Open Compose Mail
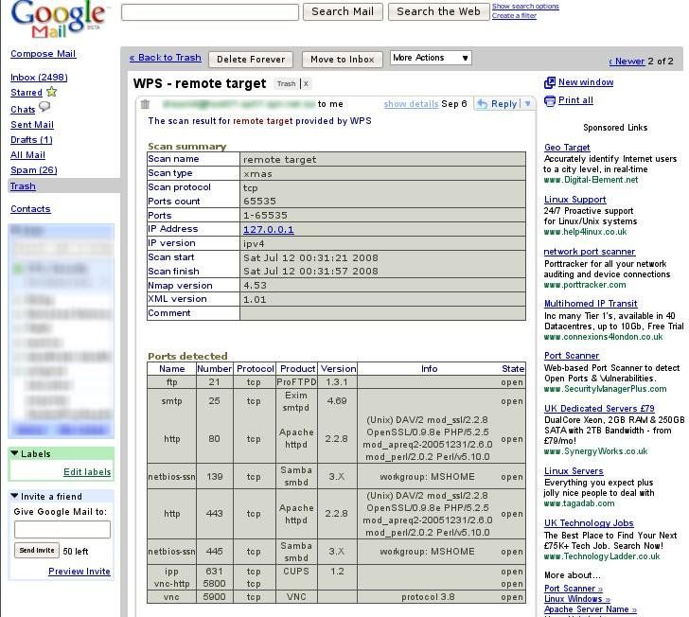Screen dimensions: 689x617 point(44,54)
